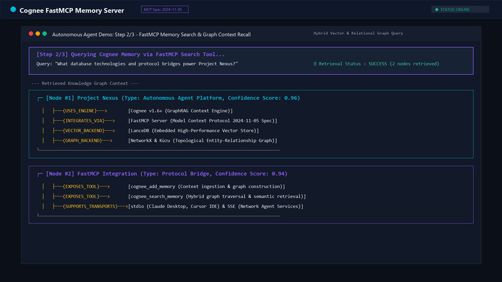Click the USES_ENGINE relation label
Viewport: 502px width, 282px height.
point(80,111)
